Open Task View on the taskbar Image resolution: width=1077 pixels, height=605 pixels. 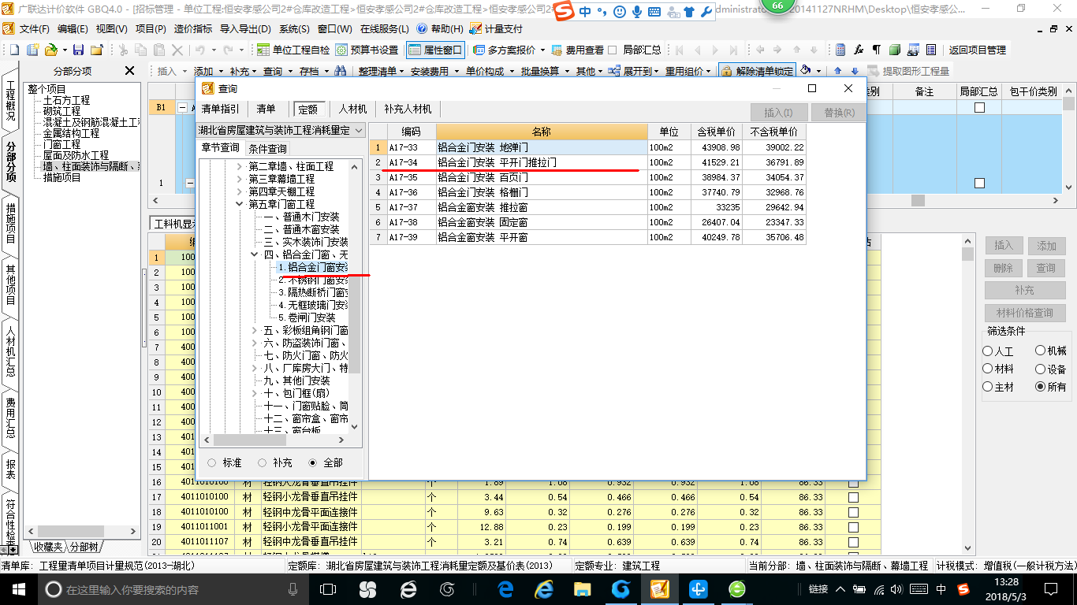(x=327, y=588)
